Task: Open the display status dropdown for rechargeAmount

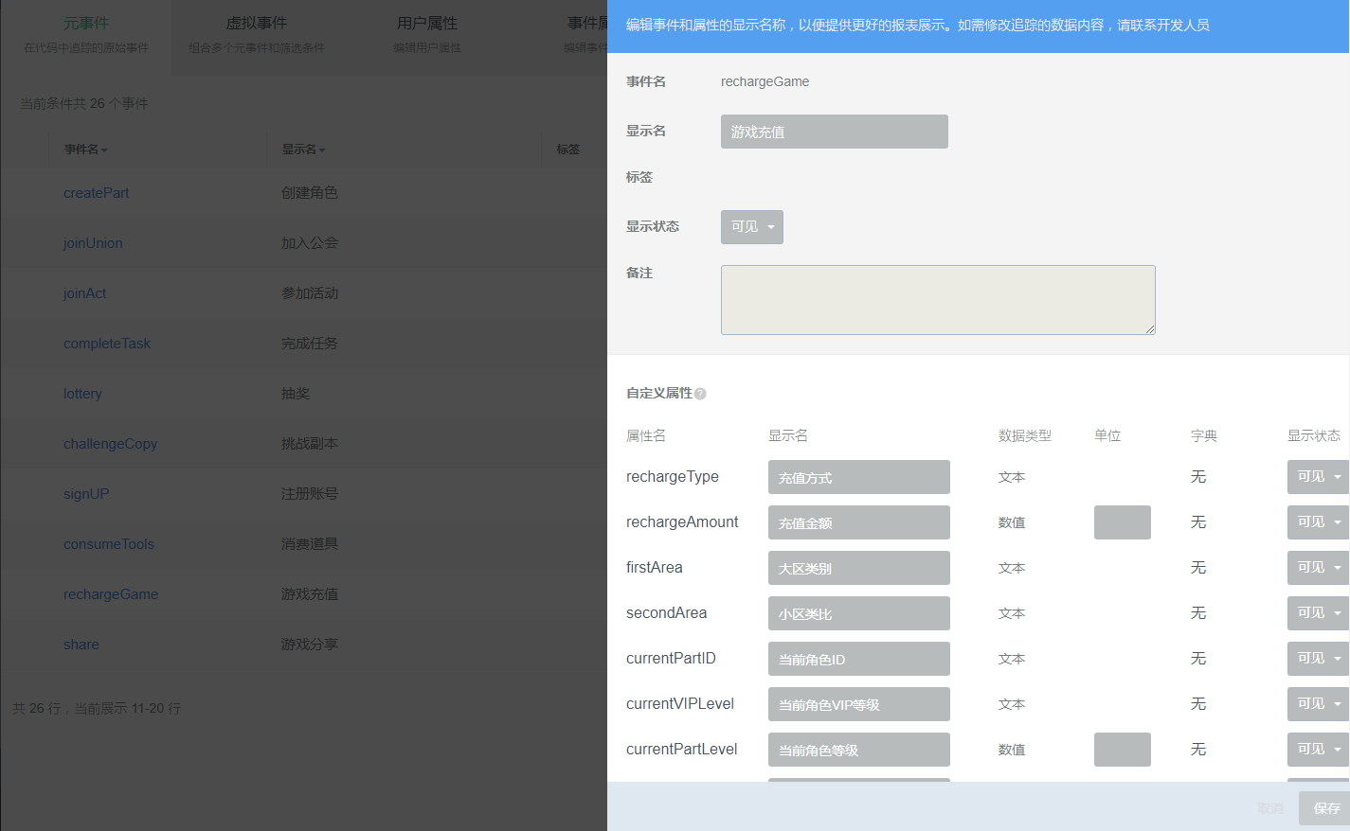Action: (1318, 522)
